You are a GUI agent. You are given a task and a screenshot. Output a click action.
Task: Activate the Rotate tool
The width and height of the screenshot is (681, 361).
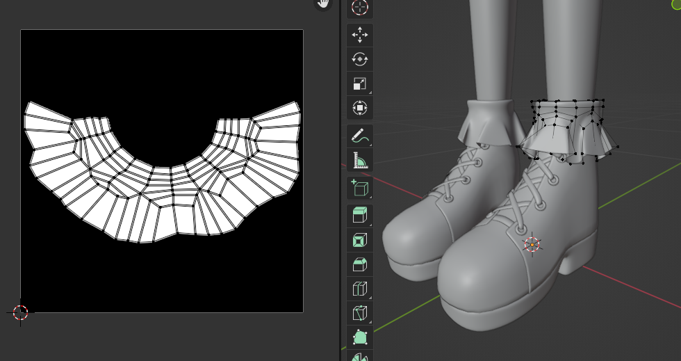(359, 59)
